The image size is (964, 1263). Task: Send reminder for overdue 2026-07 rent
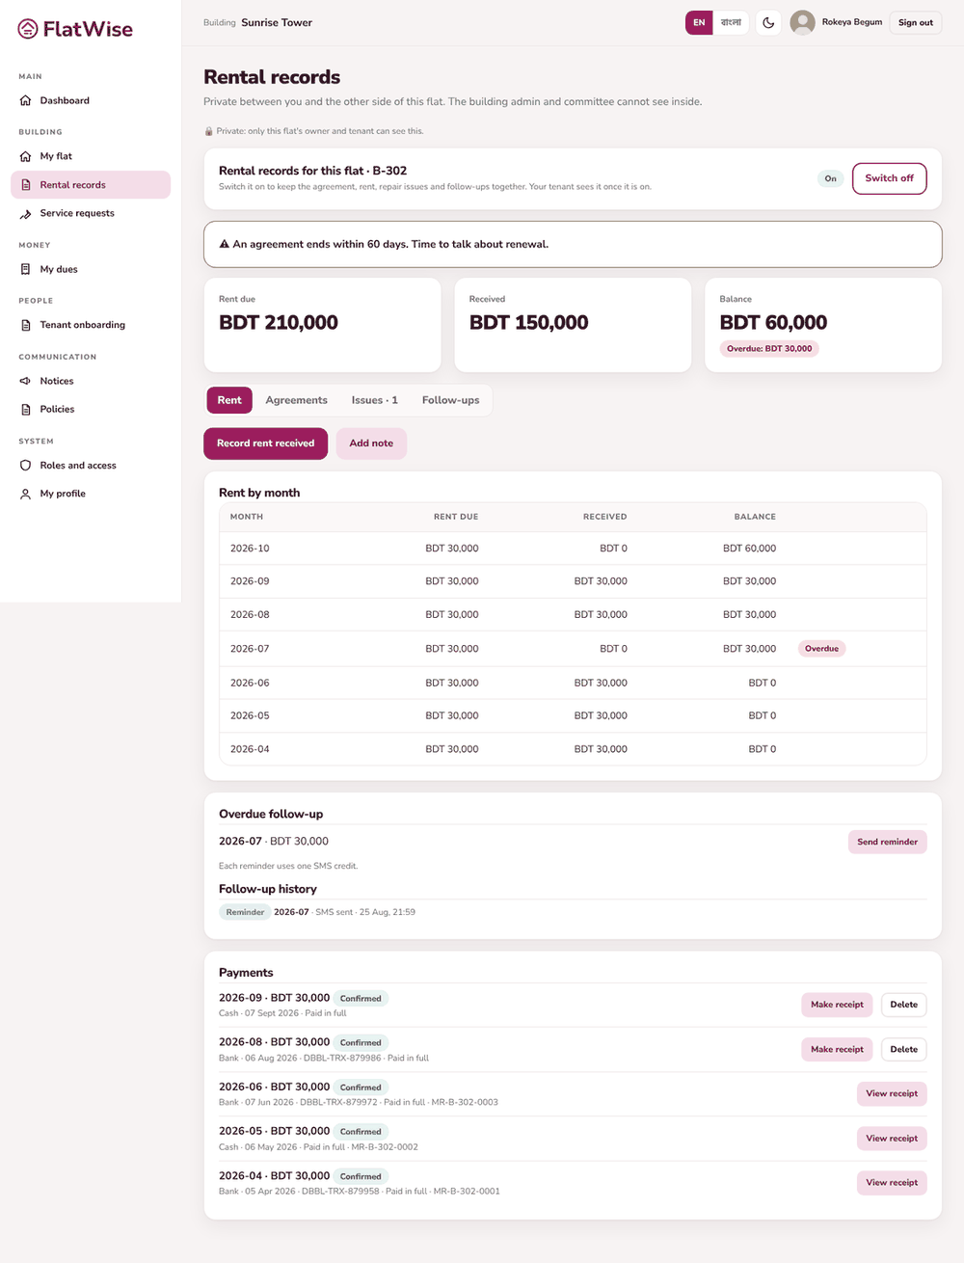(887, 842)
